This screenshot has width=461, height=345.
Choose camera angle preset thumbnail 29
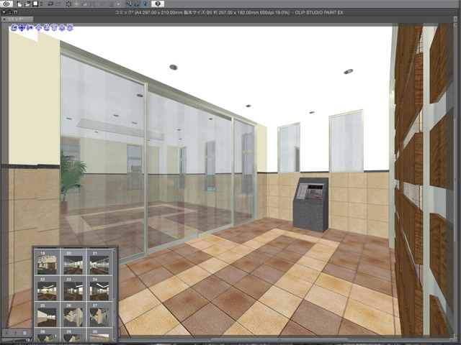tap(73, 335)
